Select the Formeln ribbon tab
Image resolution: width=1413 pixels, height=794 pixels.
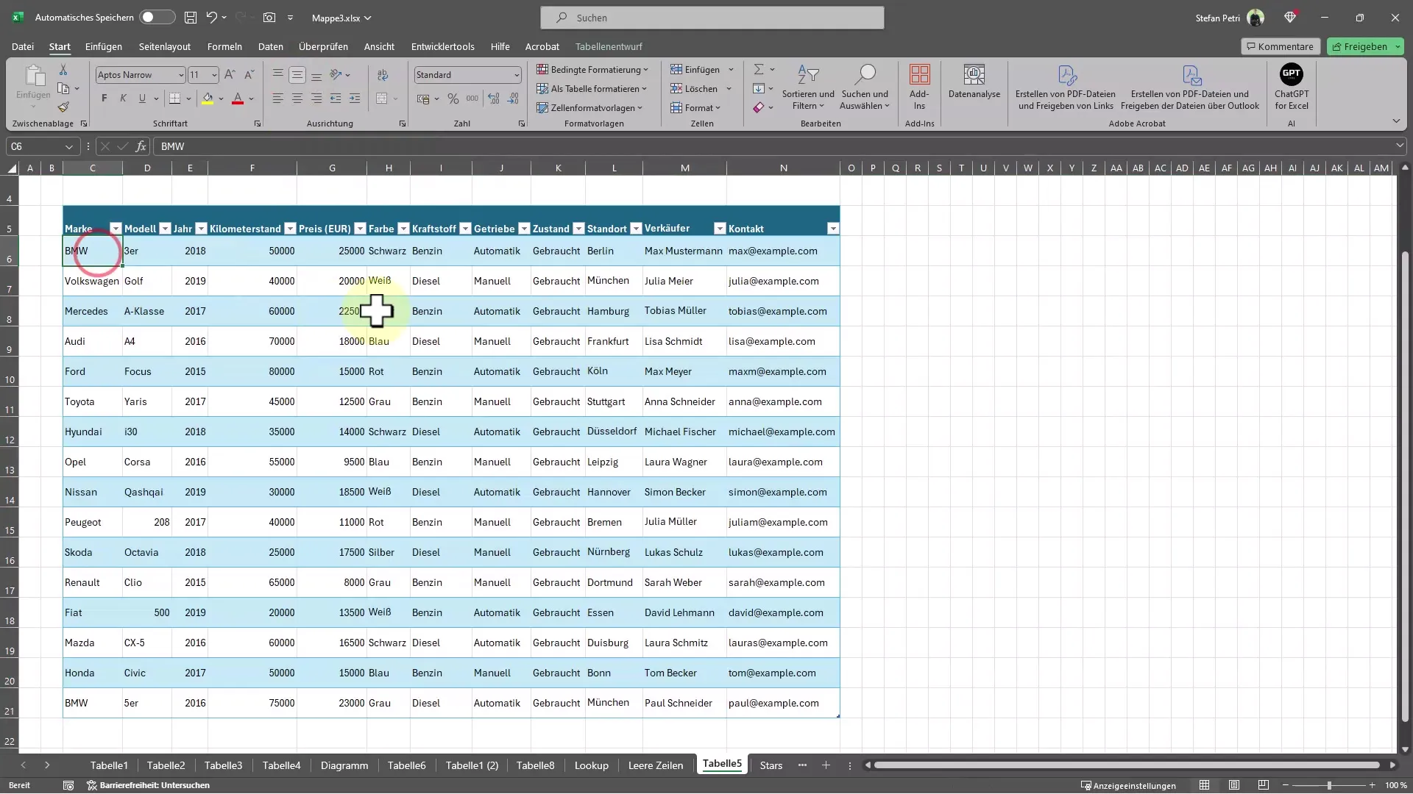tap(224, 46)
